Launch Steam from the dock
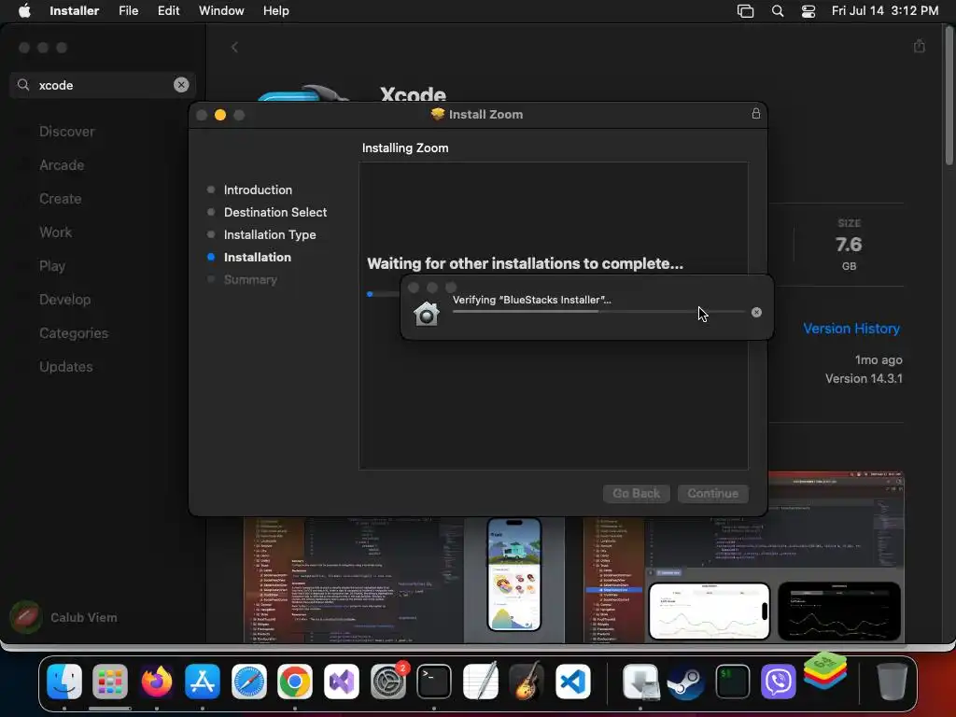The height and width of the screenshot is (717, 956). 686,682
